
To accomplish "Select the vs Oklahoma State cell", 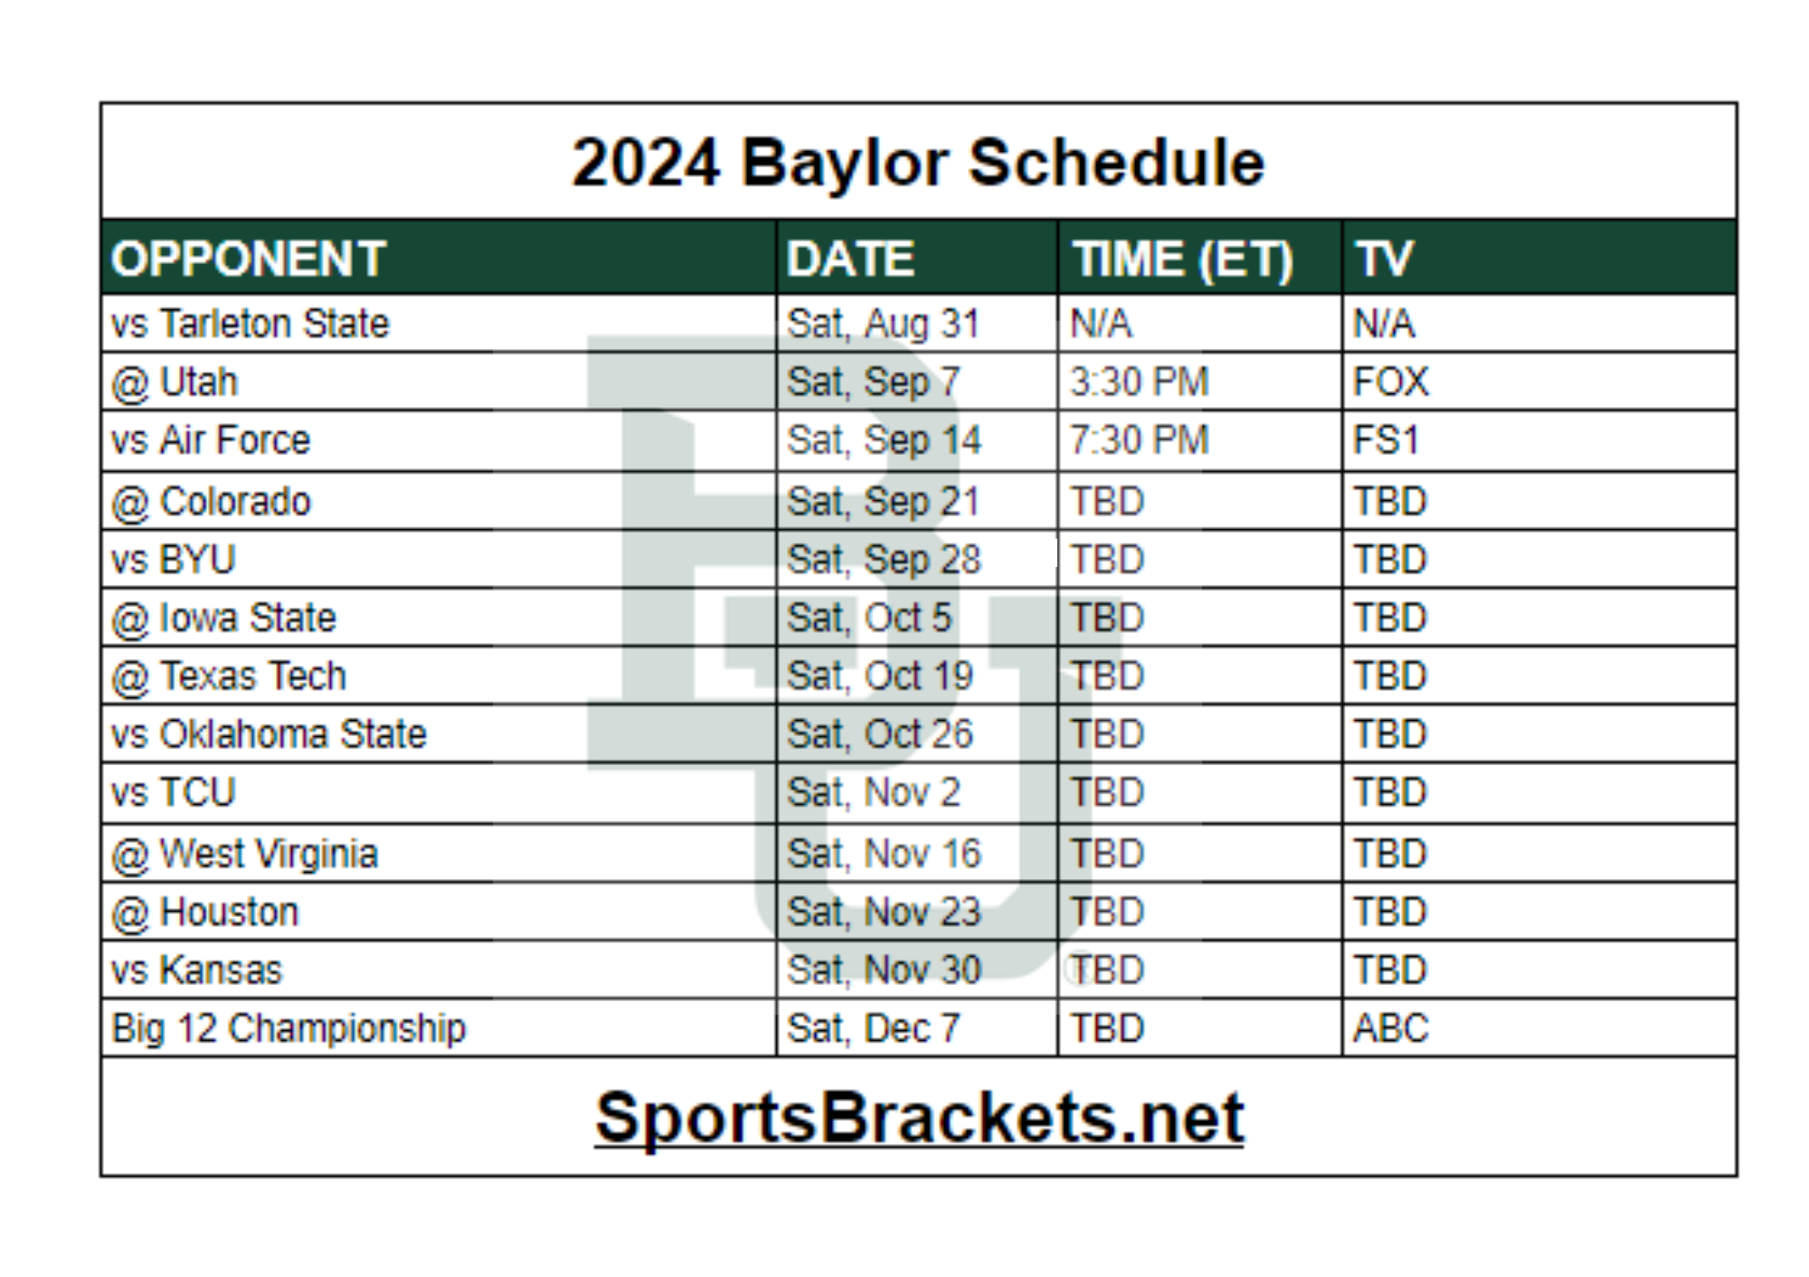I will point(269,734).
